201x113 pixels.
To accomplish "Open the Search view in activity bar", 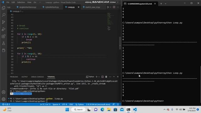I will click(x=3, y=15).
